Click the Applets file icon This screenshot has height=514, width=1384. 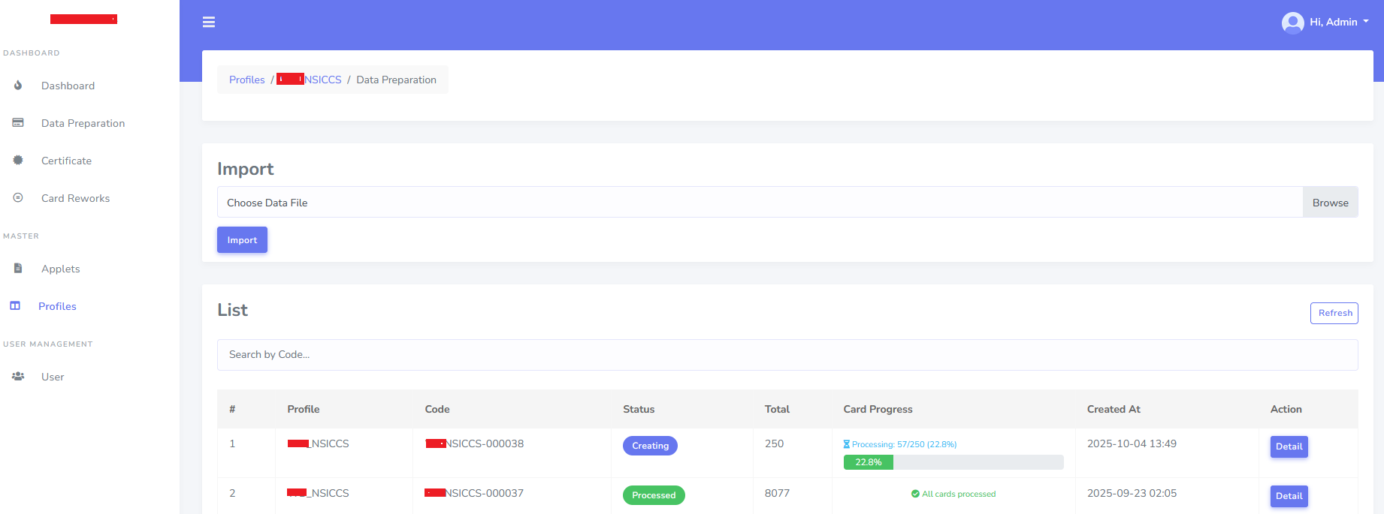click(x=18, y=269)
